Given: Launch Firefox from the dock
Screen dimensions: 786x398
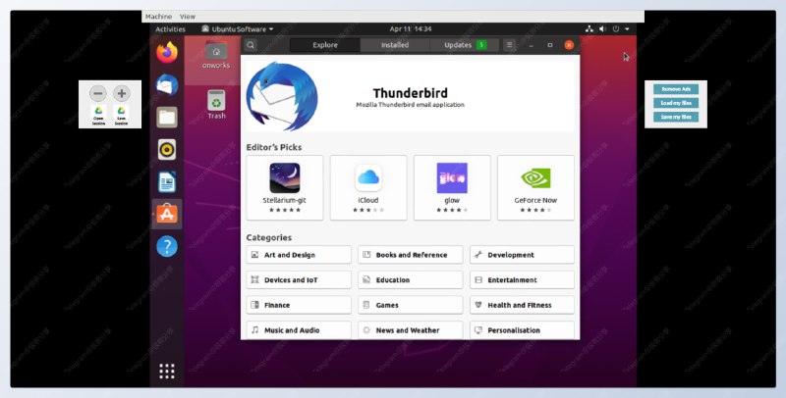Looking at the screenshot, I should point(167,52).
